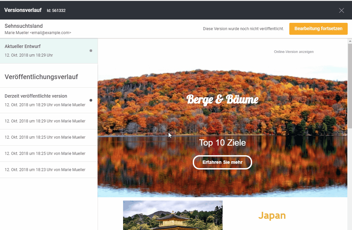Select the Derzeit veröffentlichte version entry

pyautogui.click(x=49, y=100)
